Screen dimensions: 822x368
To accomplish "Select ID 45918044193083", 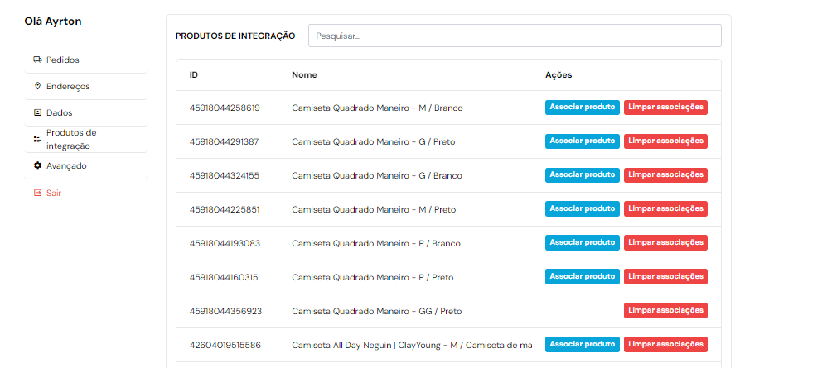I will click(225, 243).
